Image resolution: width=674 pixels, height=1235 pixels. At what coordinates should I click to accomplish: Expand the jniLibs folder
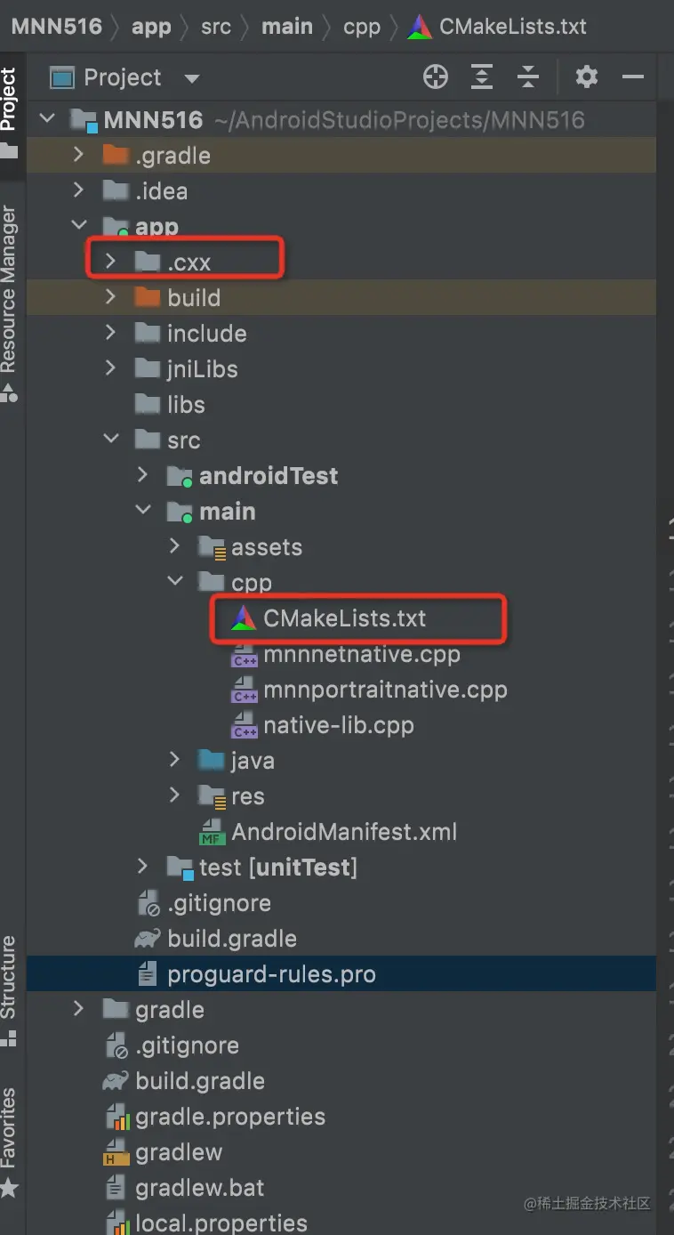(110, 368)
